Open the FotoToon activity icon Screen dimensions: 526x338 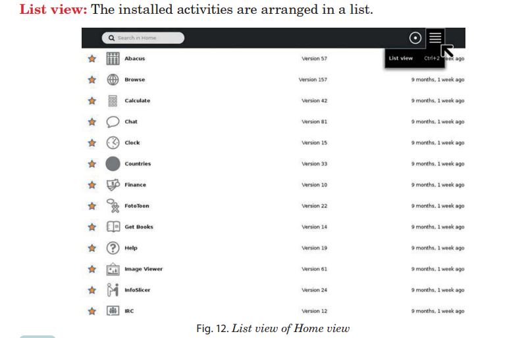(x=113, y=206)
